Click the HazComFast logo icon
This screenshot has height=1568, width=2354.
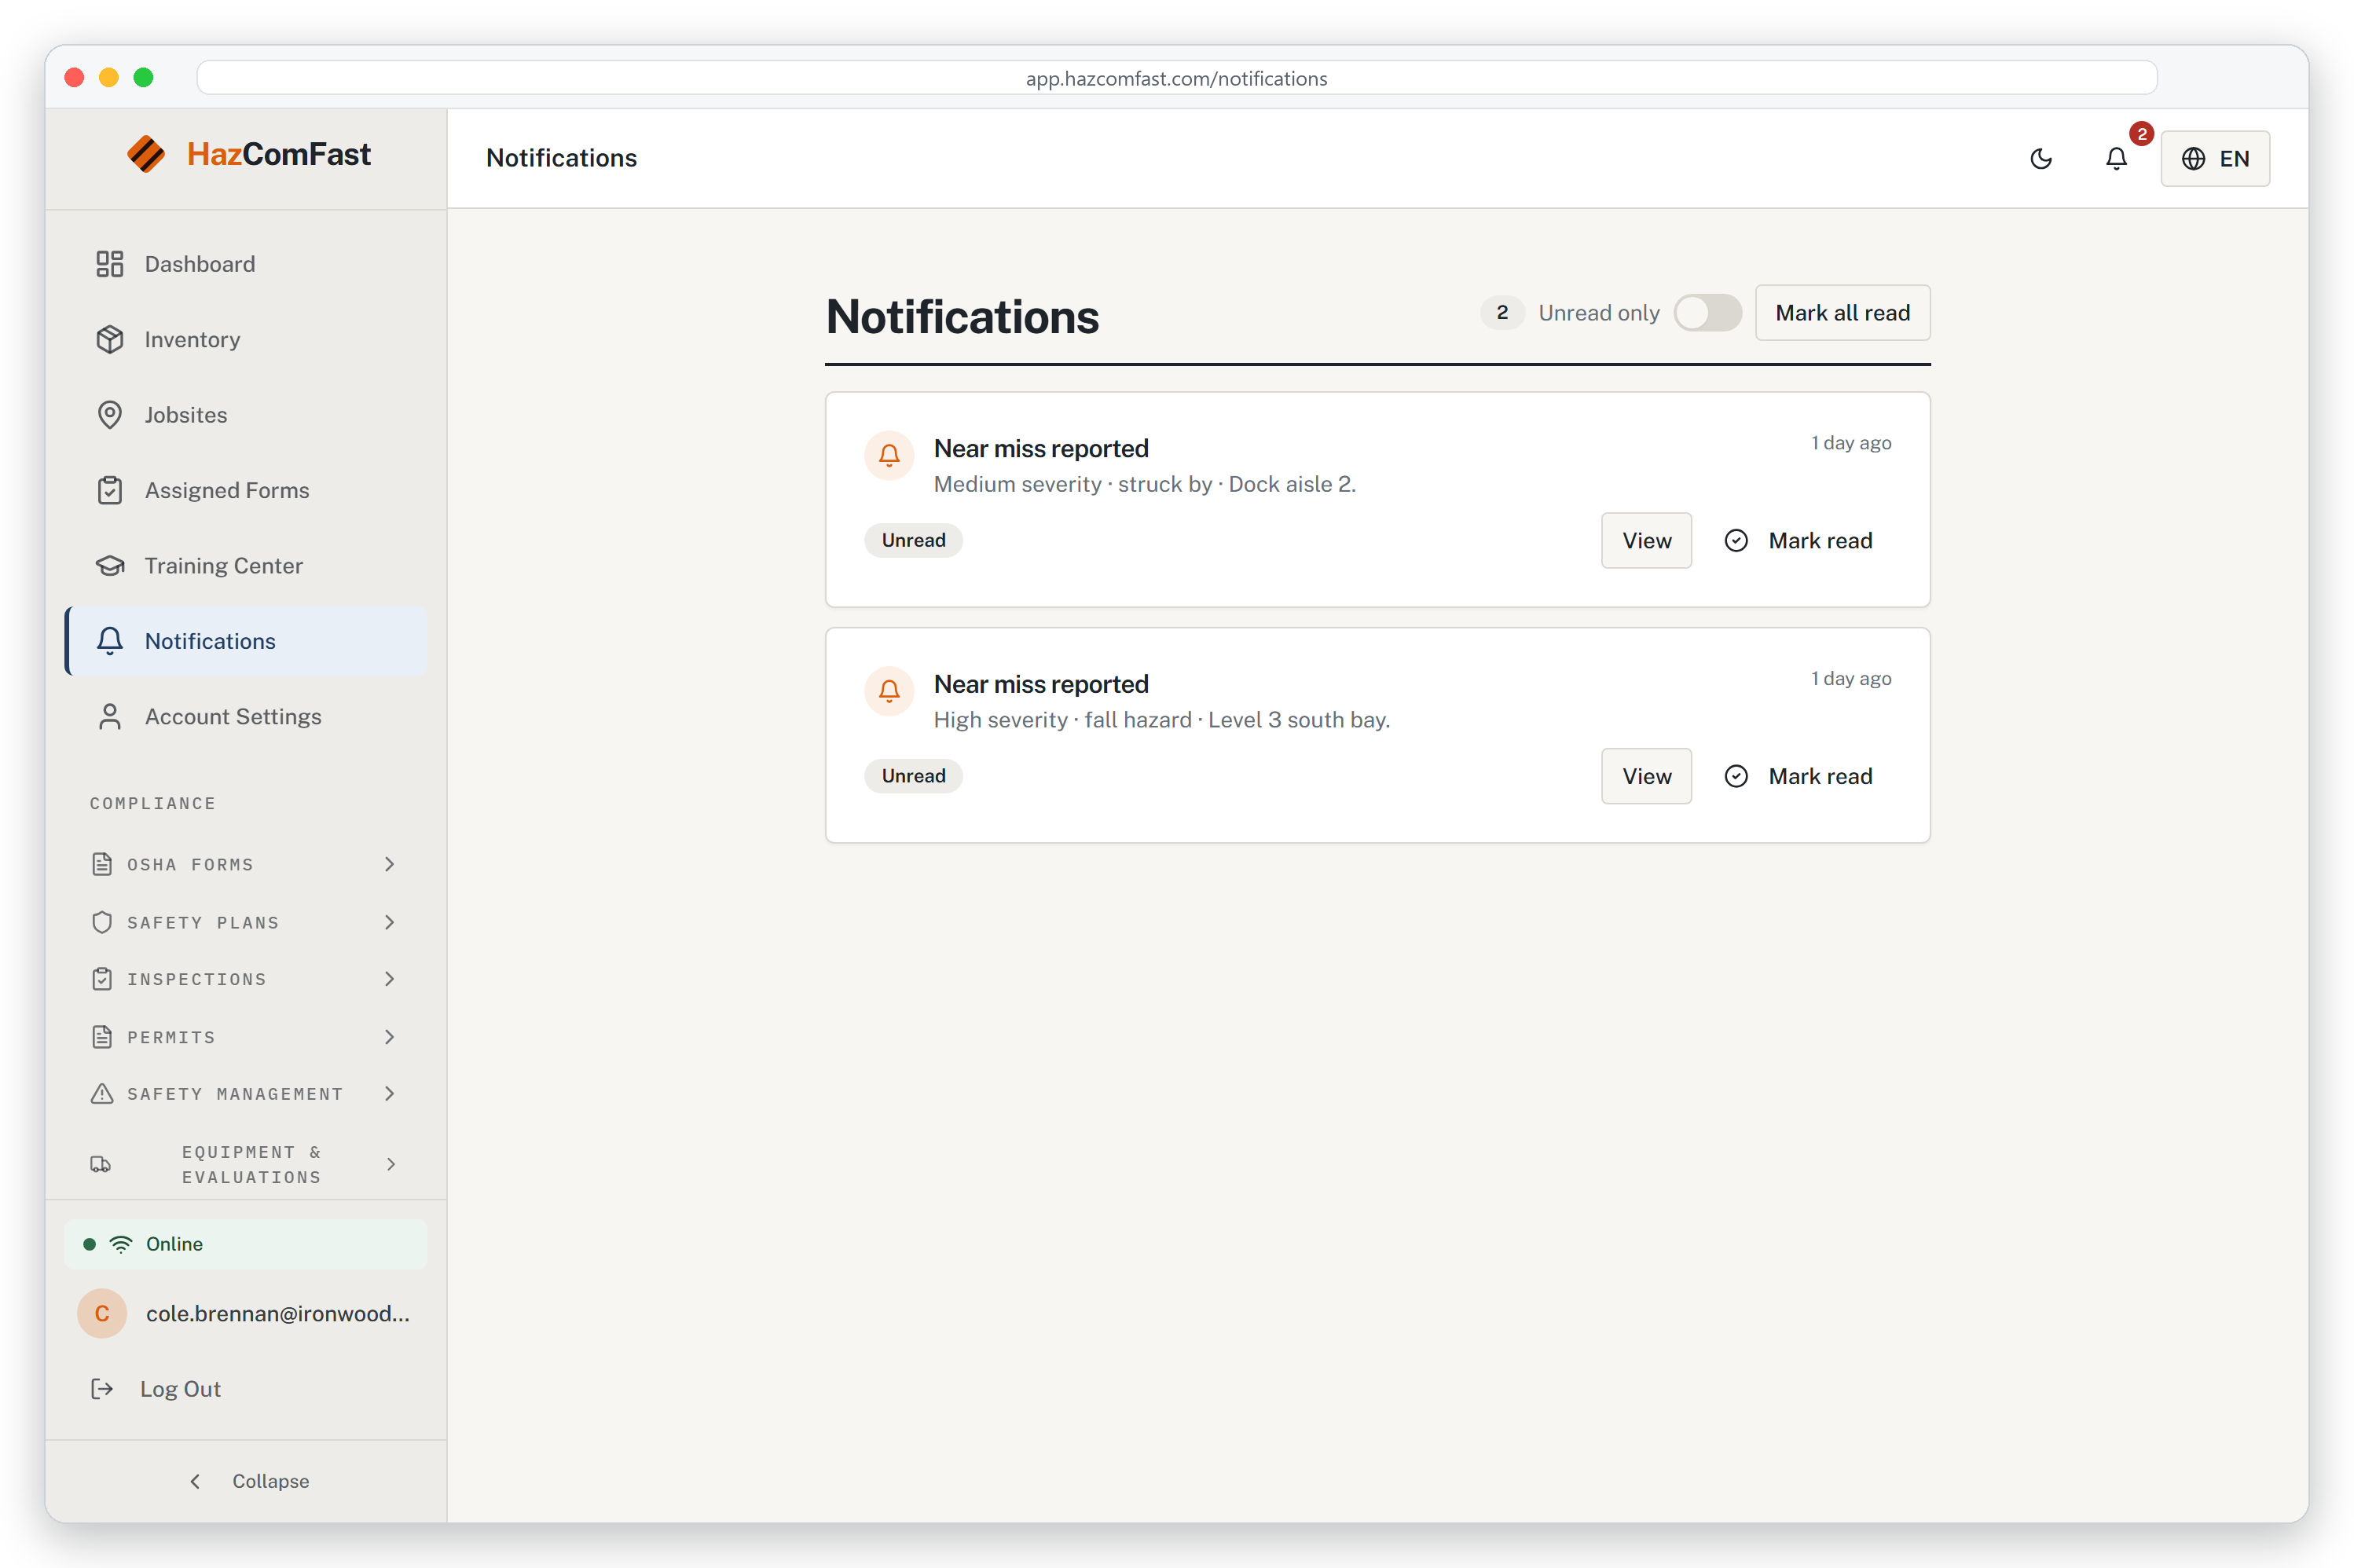tap(146, 154)
